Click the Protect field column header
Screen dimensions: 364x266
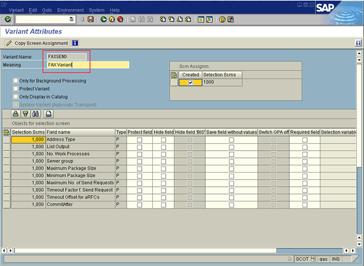[x=140, y=132]
